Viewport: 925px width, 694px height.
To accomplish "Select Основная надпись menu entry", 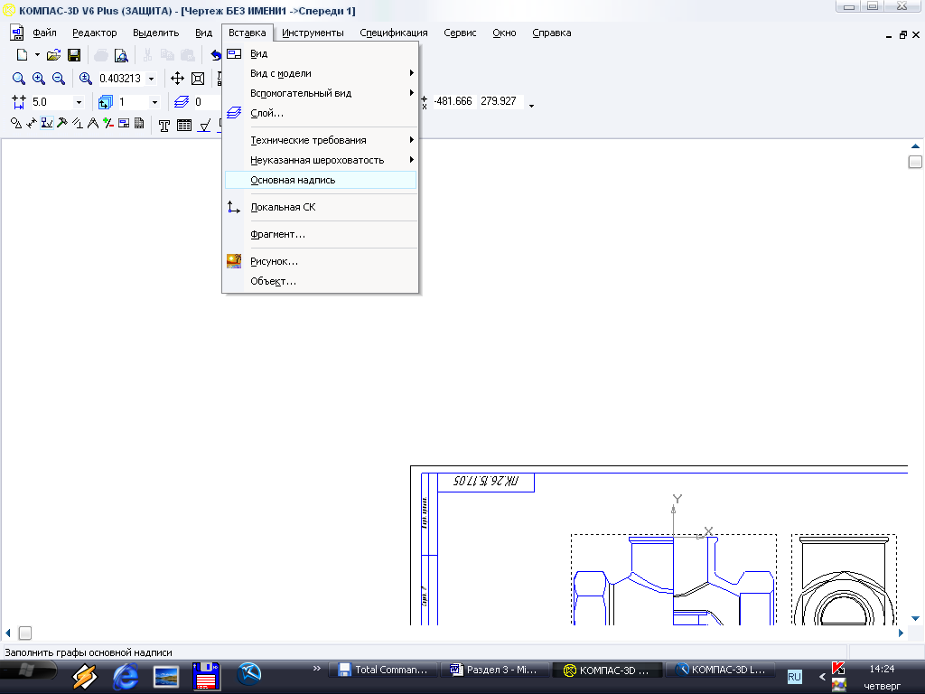I will coord(321,180).
